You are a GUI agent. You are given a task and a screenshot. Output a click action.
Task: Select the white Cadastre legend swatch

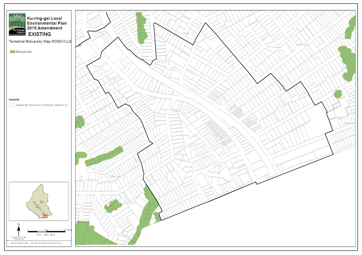(12, 105)
